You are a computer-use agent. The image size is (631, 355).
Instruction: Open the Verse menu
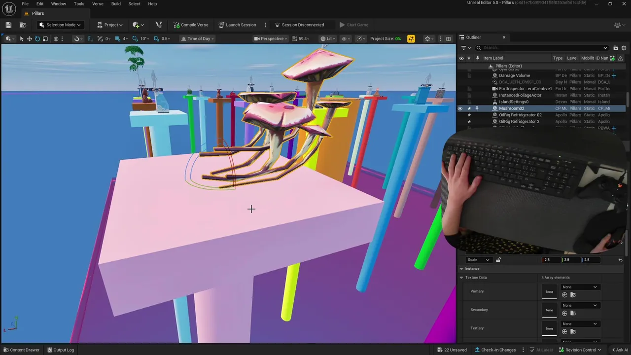coord(98,4)
